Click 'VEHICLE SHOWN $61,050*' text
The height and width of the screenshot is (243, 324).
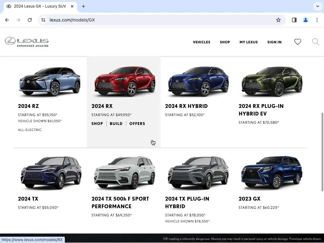coord(40,121)
